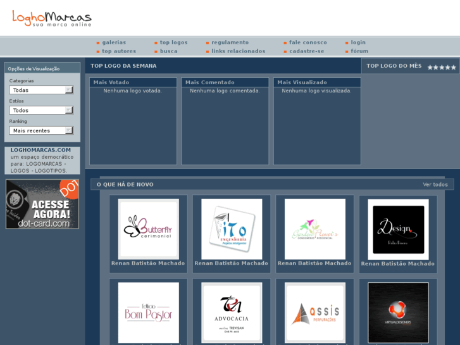Click Ver todos in O que há de novo
This screenshot has width=460, height=345.
(x=435, y=184)
